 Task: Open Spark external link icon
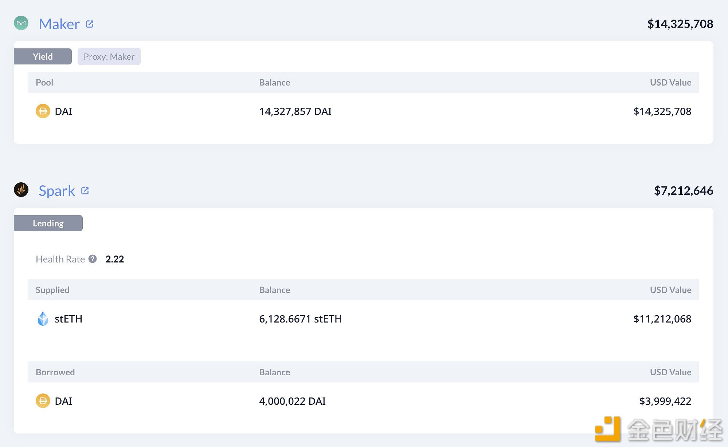[x=85, y=191]
